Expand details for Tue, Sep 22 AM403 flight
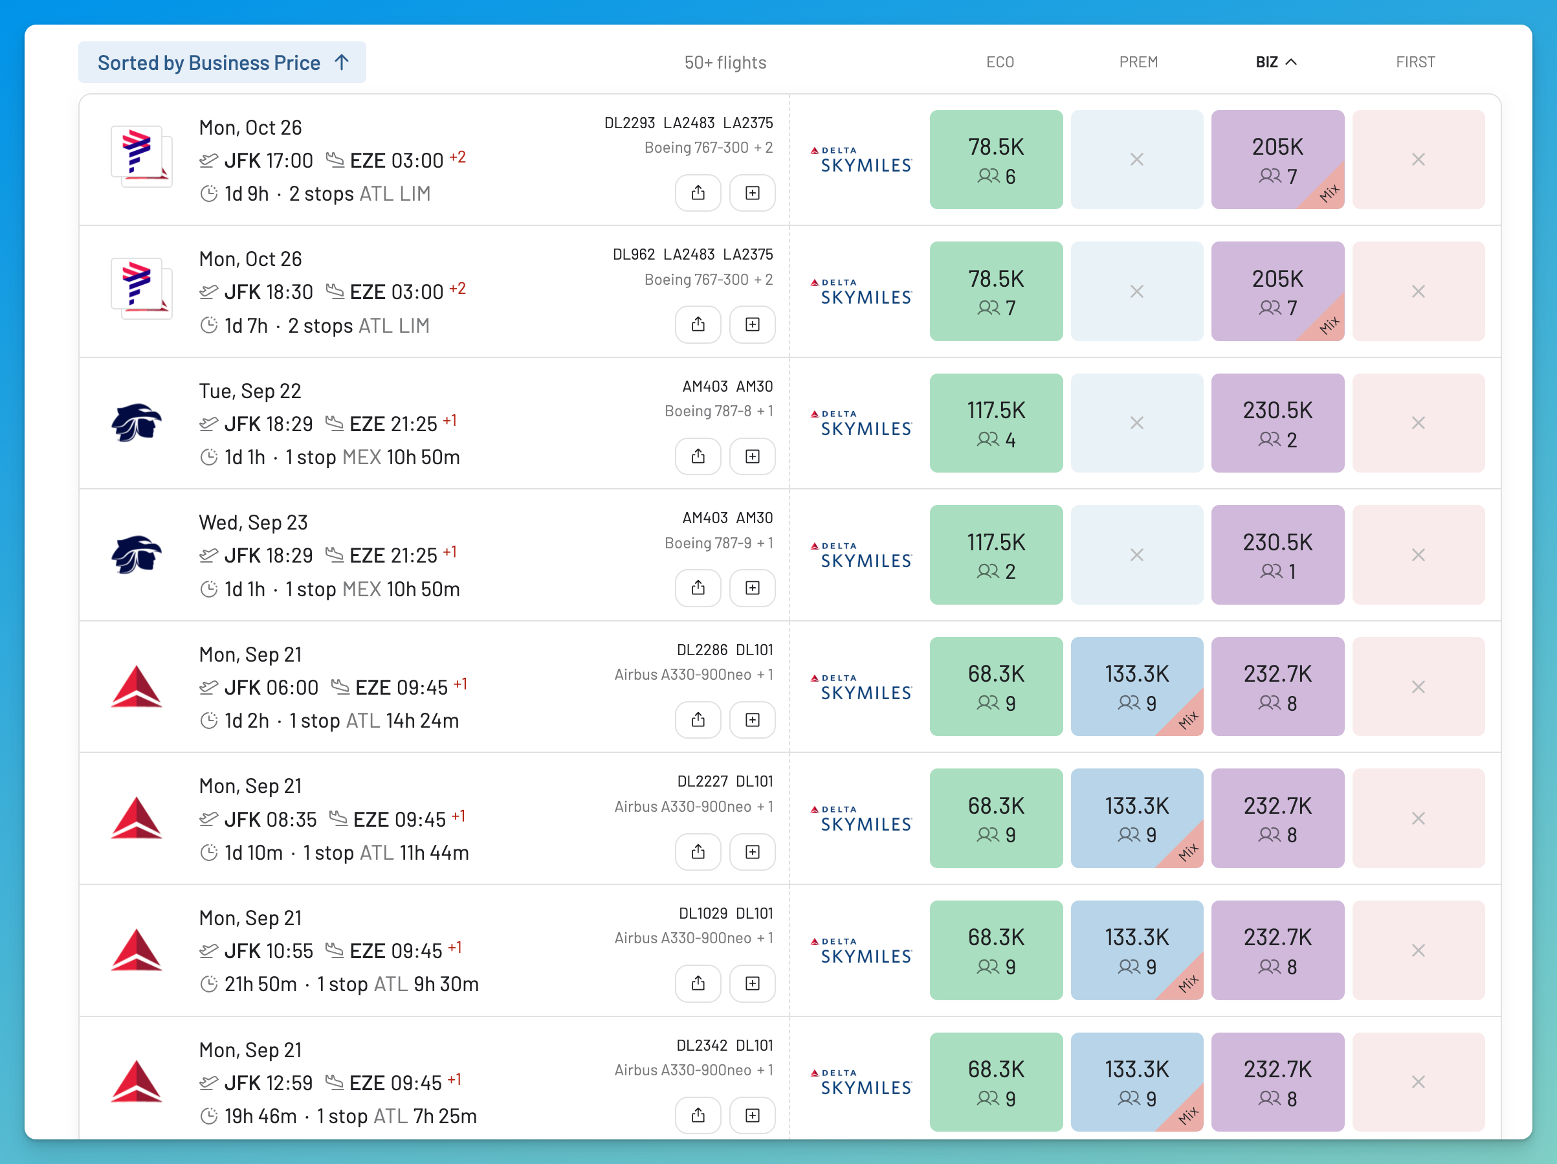This screenshot has height=1164, width=1557. tap(753, 456)
